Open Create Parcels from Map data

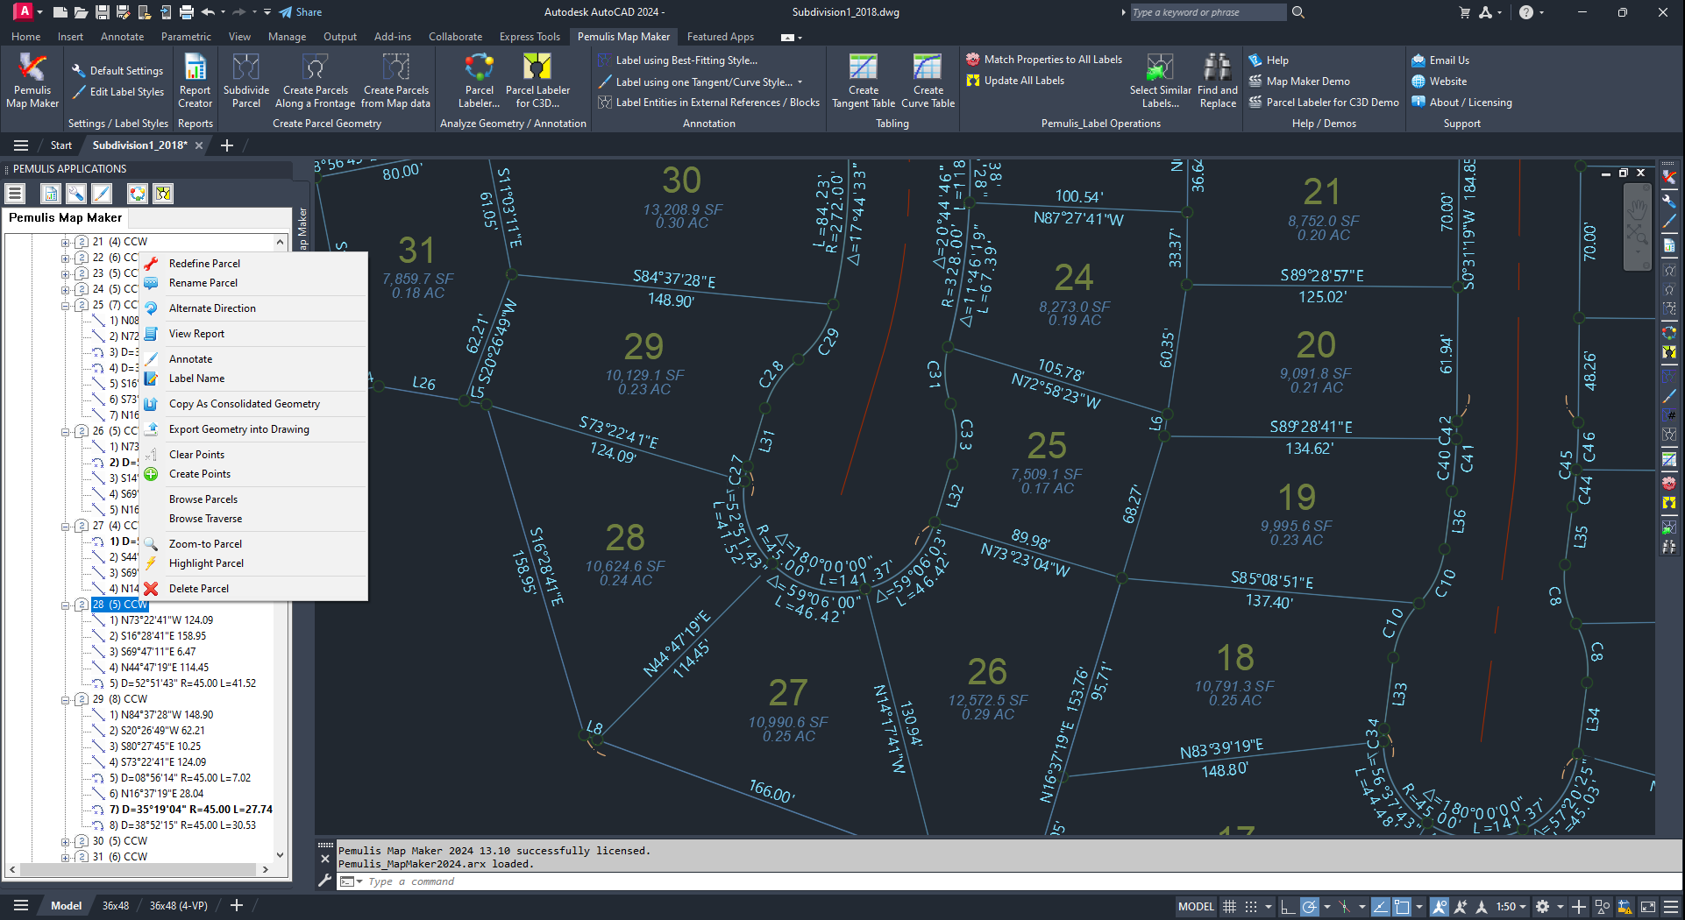(x=396, y=81)
